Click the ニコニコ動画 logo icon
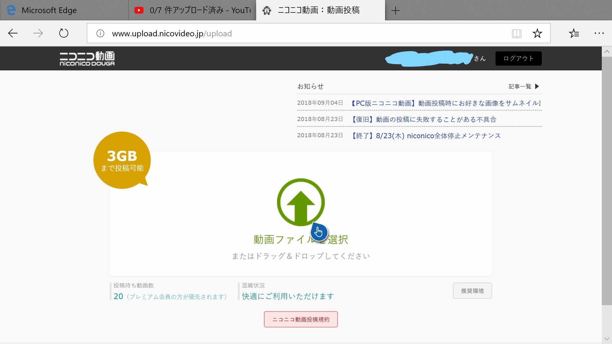 tap(87, 58)
